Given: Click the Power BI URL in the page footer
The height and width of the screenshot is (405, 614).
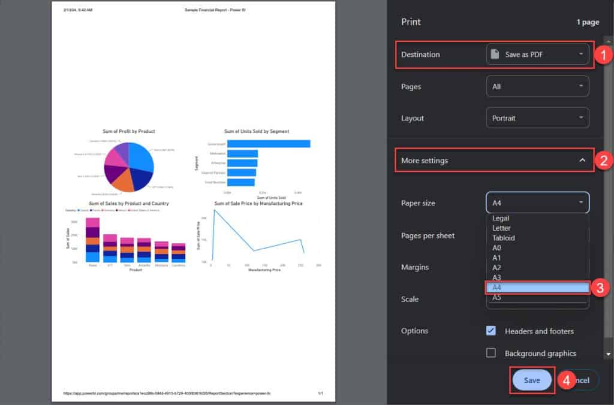Looking at the screenshot, I should click(167, 393).
